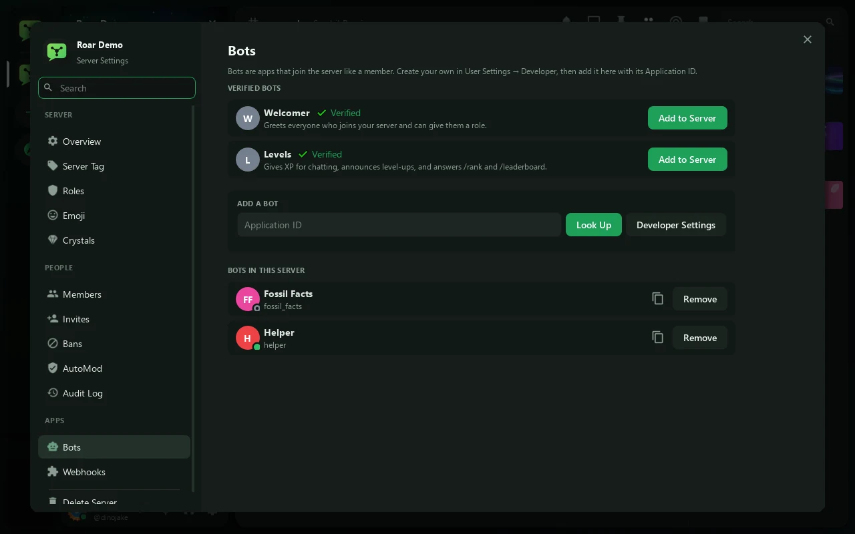
Task: Click the sidebar vertical scrollbar
Action: click(193, 298)
